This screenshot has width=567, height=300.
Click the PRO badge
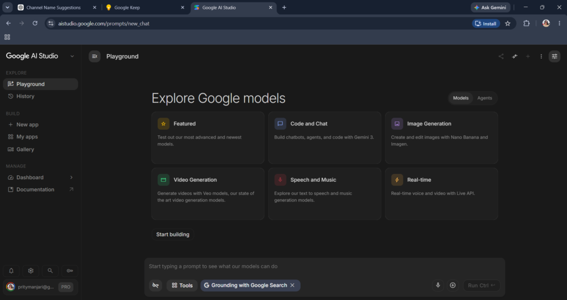click(x=66, y=287)
